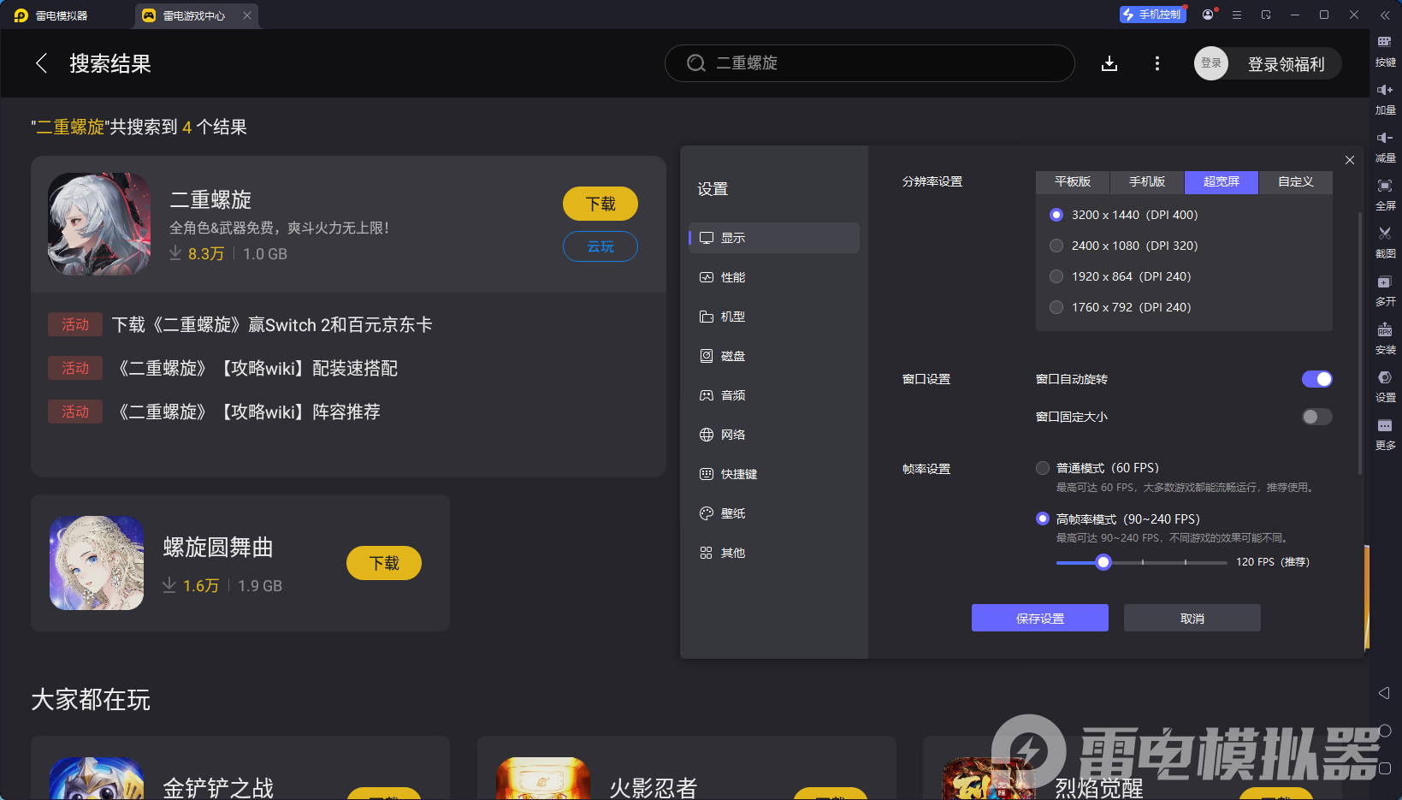Open the 【攻略wiki】配装速搭配 link
This screenshot has width=1402, height=800.
pyautogui.click(x=258, y=369)
